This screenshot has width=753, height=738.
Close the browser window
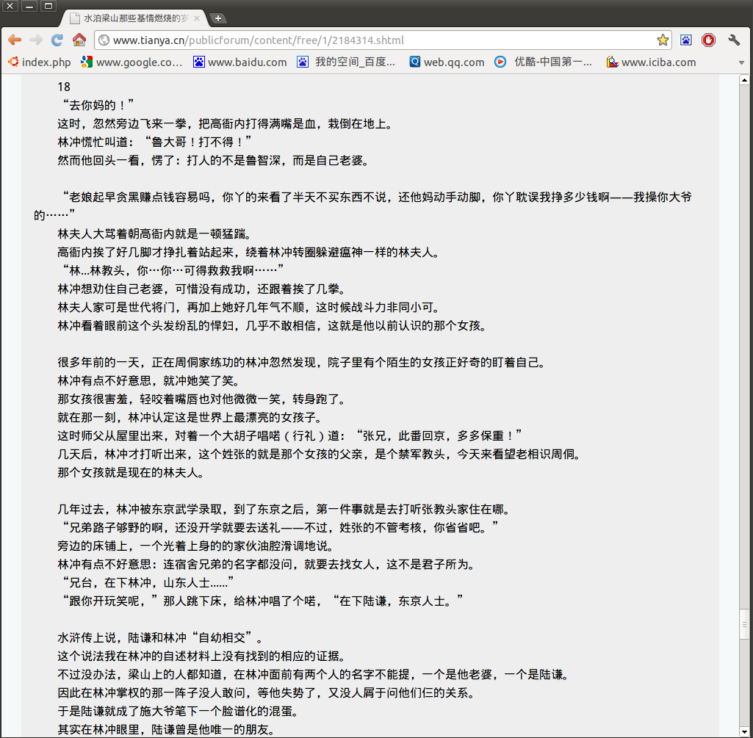pyautogui.click(x=10, y=6)
